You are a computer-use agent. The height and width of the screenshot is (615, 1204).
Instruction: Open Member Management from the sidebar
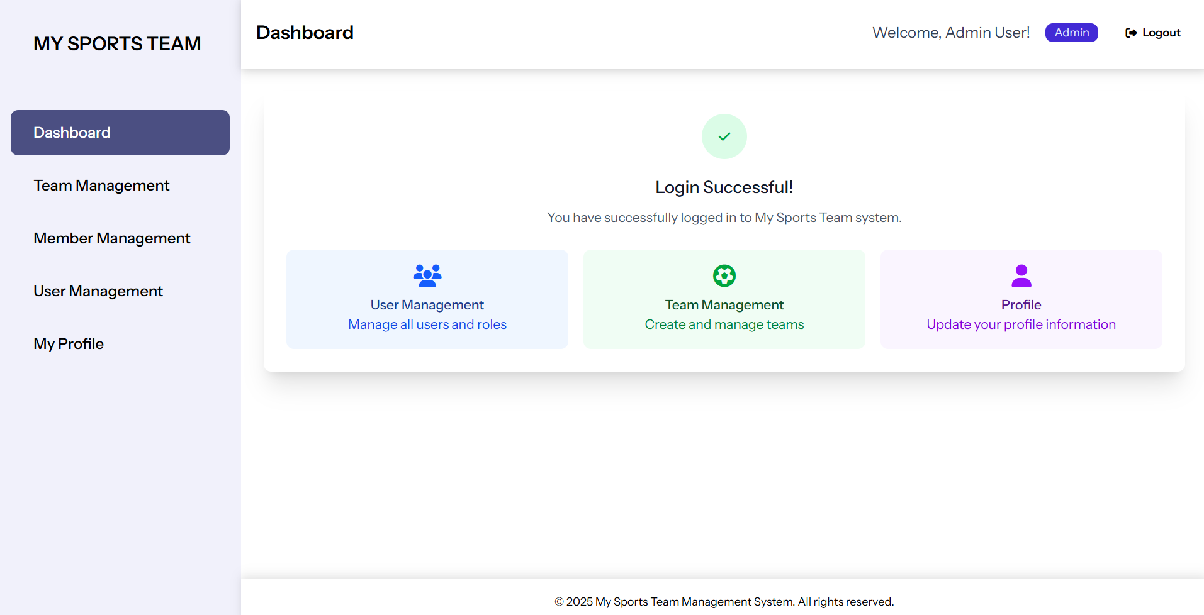(111, 238)
